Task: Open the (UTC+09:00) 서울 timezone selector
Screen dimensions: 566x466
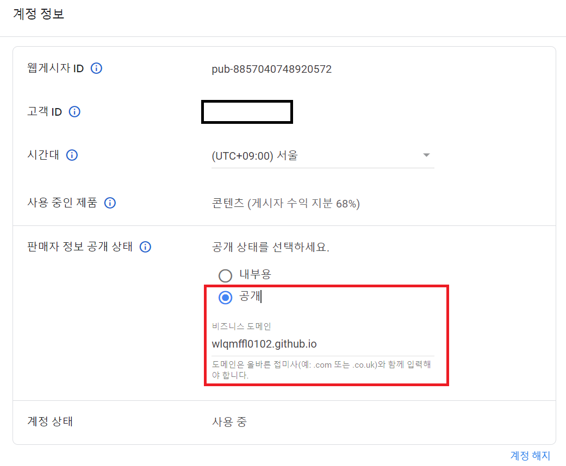Action: (x=315, y=156)
